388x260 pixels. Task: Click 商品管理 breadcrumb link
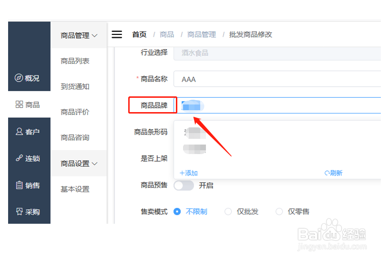[202, 34]
